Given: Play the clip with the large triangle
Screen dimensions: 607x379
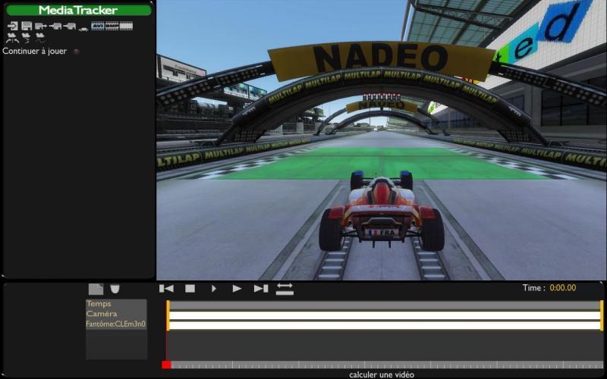Looking at the screenshot, I should pyautogui.click(x=237, y=289).
